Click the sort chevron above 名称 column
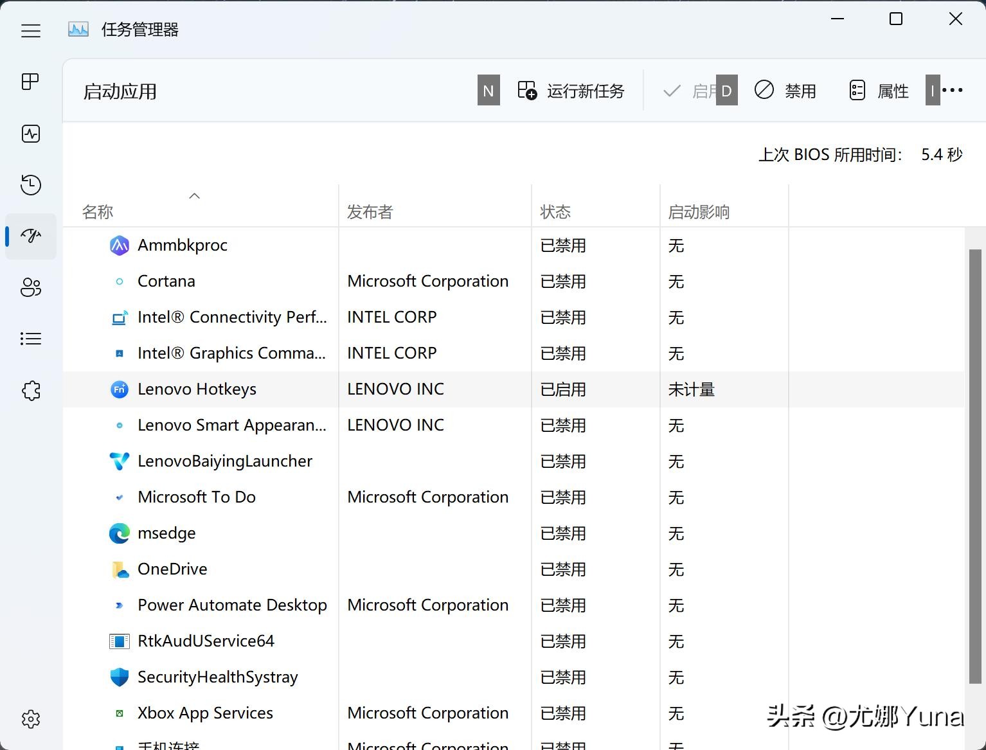This screenshot has height=750, width=986. 194,196
